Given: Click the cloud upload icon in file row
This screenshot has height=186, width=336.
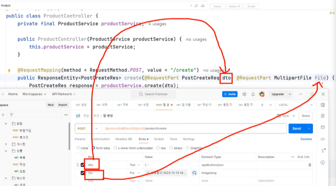Looking at the screenshot, I should pos(194,173).
